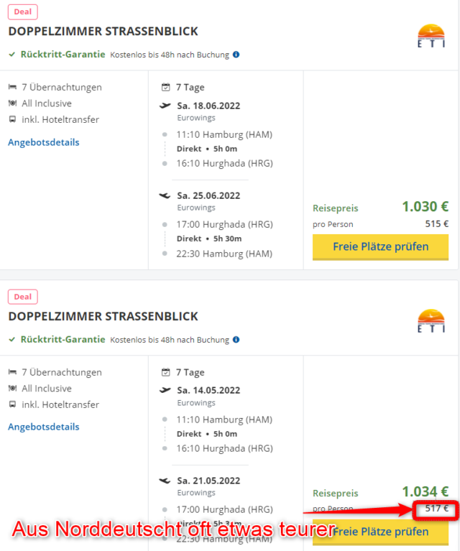Click the landing plane icon next to 21.05.2022
This screenshot has height=551, width=460.
[165, 481]
